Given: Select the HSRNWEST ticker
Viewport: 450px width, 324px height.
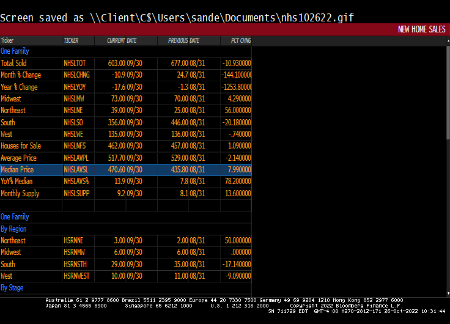Looking at the screenshot, I should (x=77, y=276).
